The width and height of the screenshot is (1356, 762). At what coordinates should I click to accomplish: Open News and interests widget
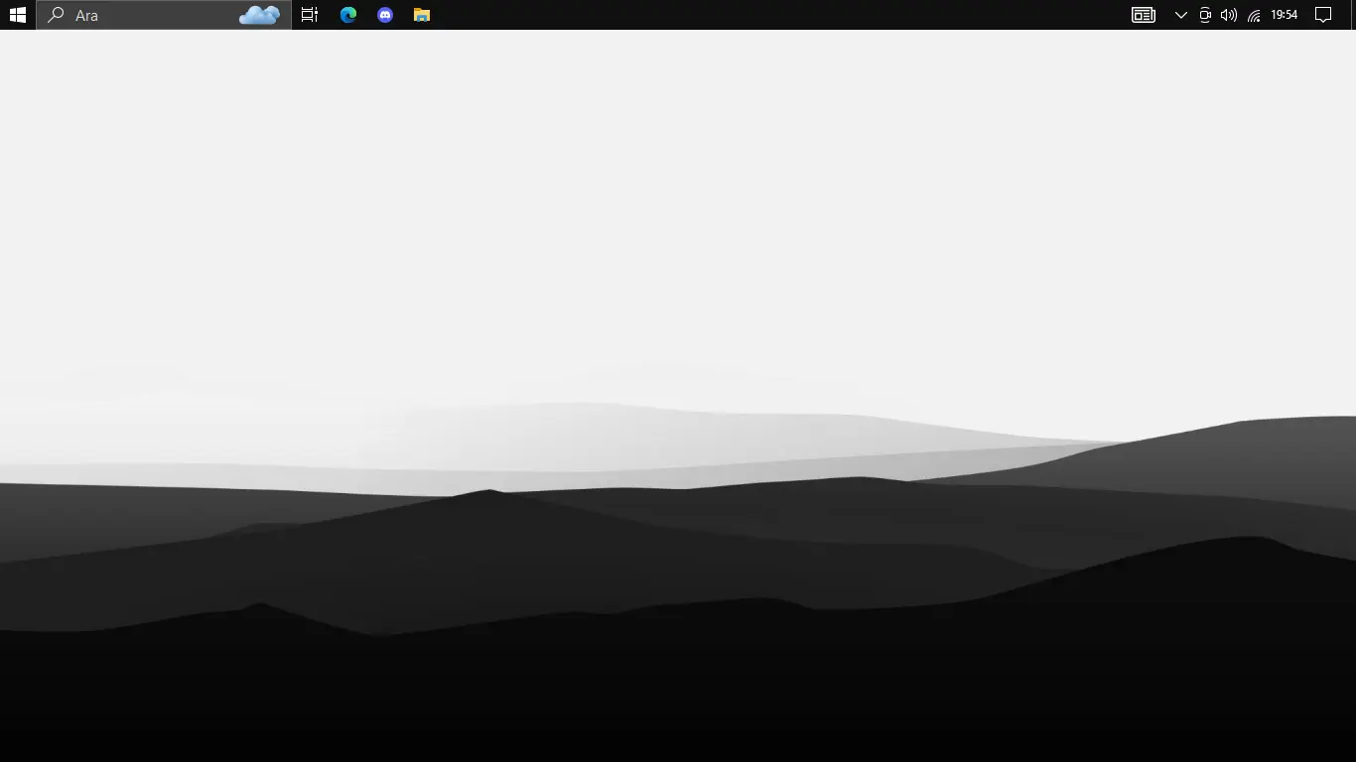[x=1144, y=15]
